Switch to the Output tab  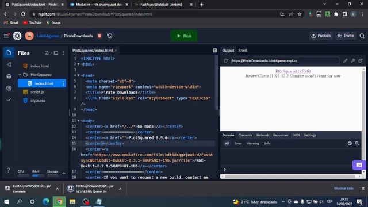(x=228, y=51)
